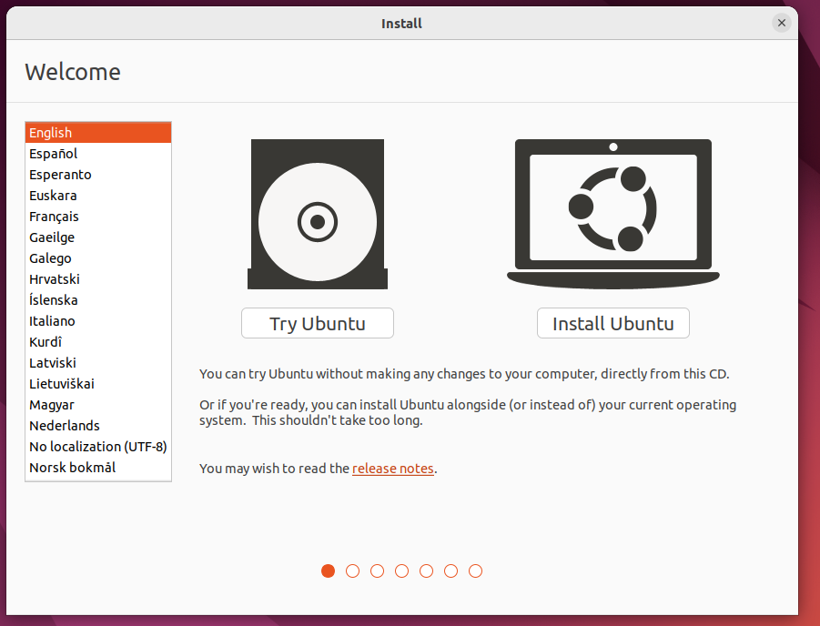Click the first filled progress dot
The width and height of the screenshot is (820, 626).
pyautogui.click(x=329, y=571)
